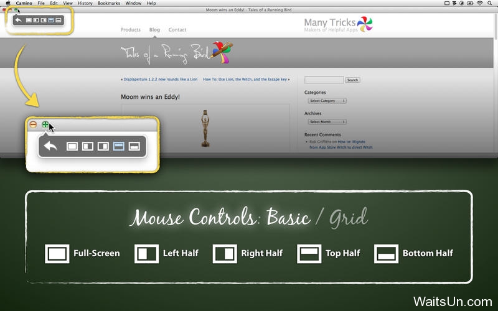Click the Left Half label
Viewport: 498px width, 311px height.
[x=181, y=253]
